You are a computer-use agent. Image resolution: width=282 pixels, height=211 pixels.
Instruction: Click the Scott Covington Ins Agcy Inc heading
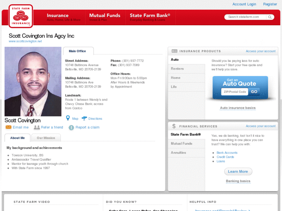42,36
